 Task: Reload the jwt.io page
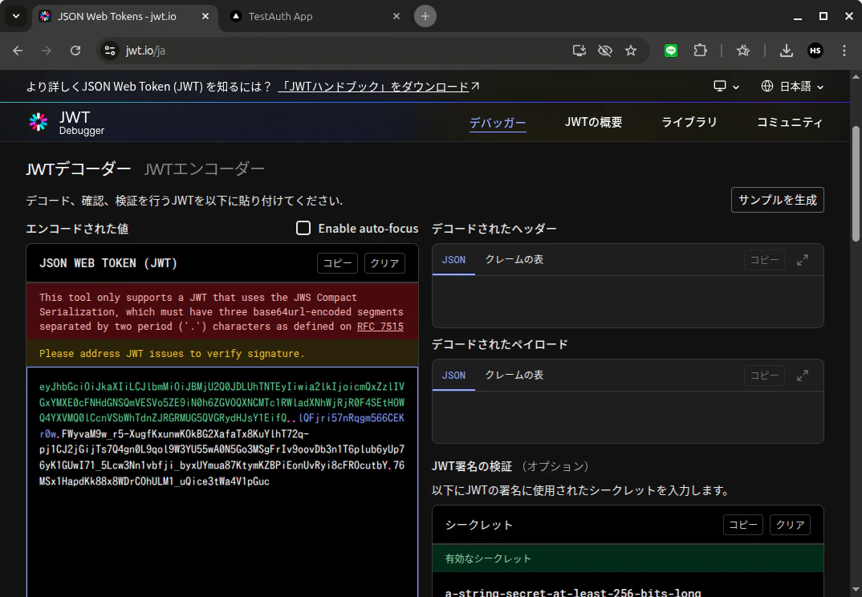click(75, 51)
